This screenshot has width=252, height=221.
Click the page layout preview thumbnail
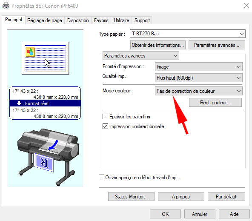tap(45, 58)
